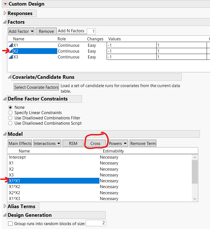Click the Main Effects button in Model
The width and height of the screenshot is (210, 229).
tap(20, 143)
